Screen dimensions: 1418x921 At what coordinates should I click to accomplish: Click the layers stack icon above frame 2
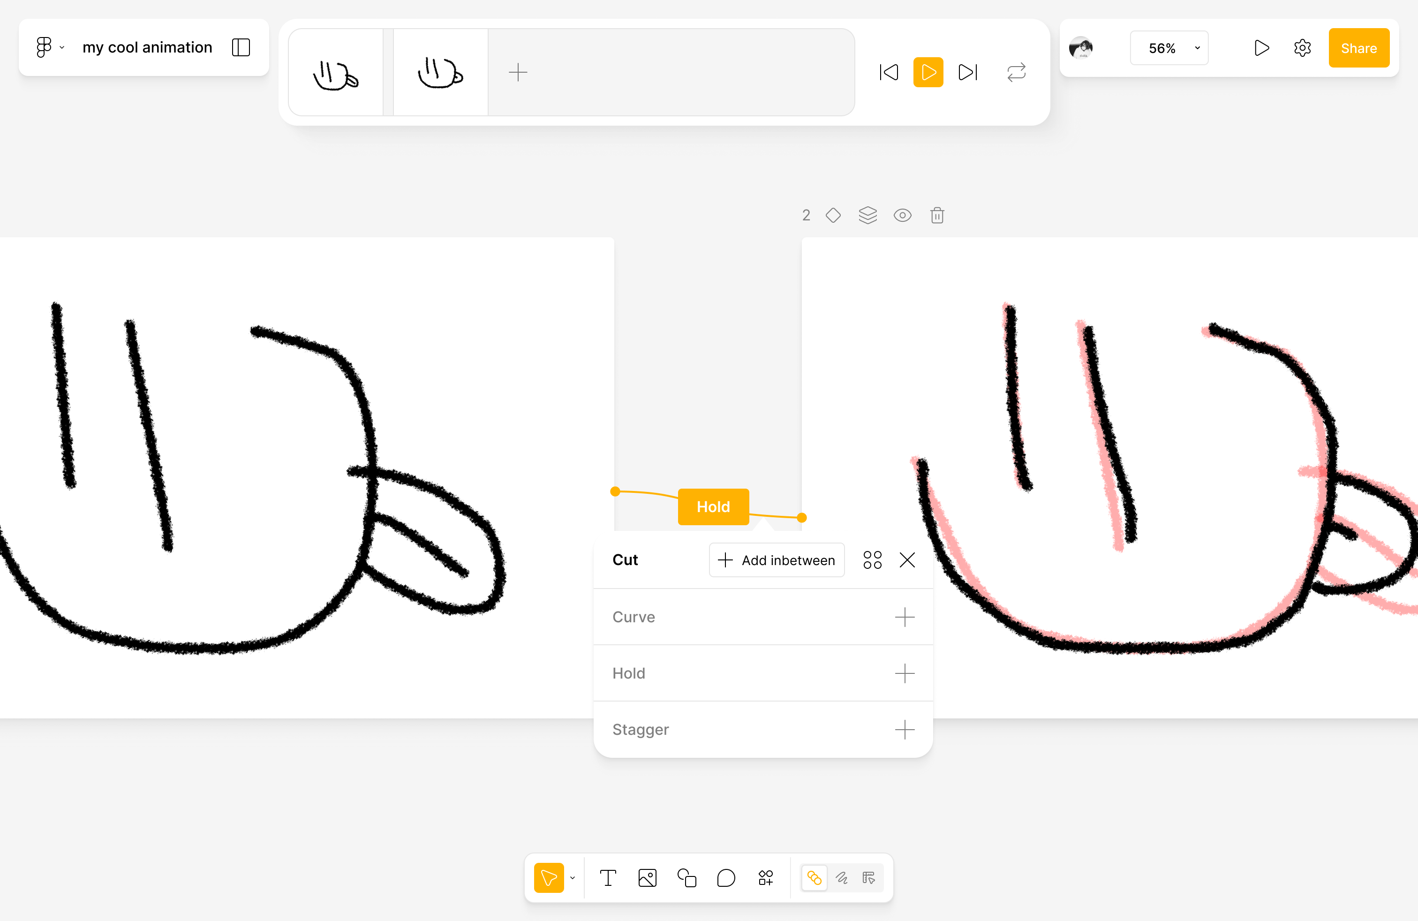pyautogui.click(x=867, y=215)
